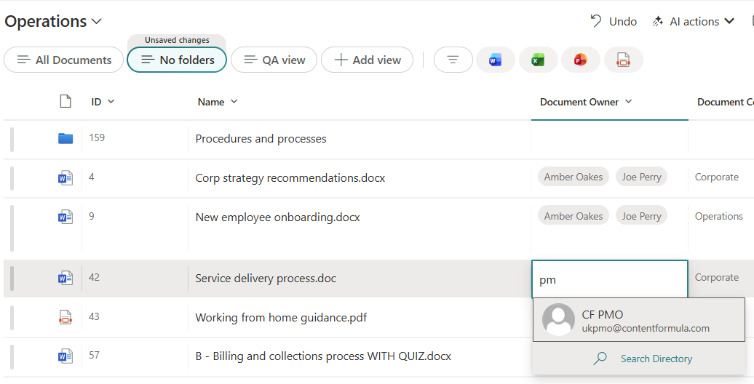Open New employee onboarding.docx
This screenshot has height=384, width=754.
[x=277, y=217]
